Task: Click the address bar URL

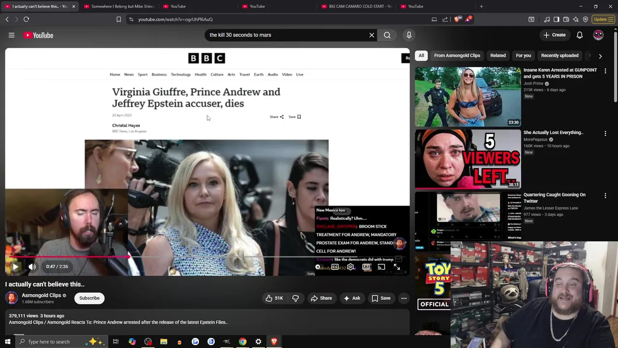Action: click(175, 19)
